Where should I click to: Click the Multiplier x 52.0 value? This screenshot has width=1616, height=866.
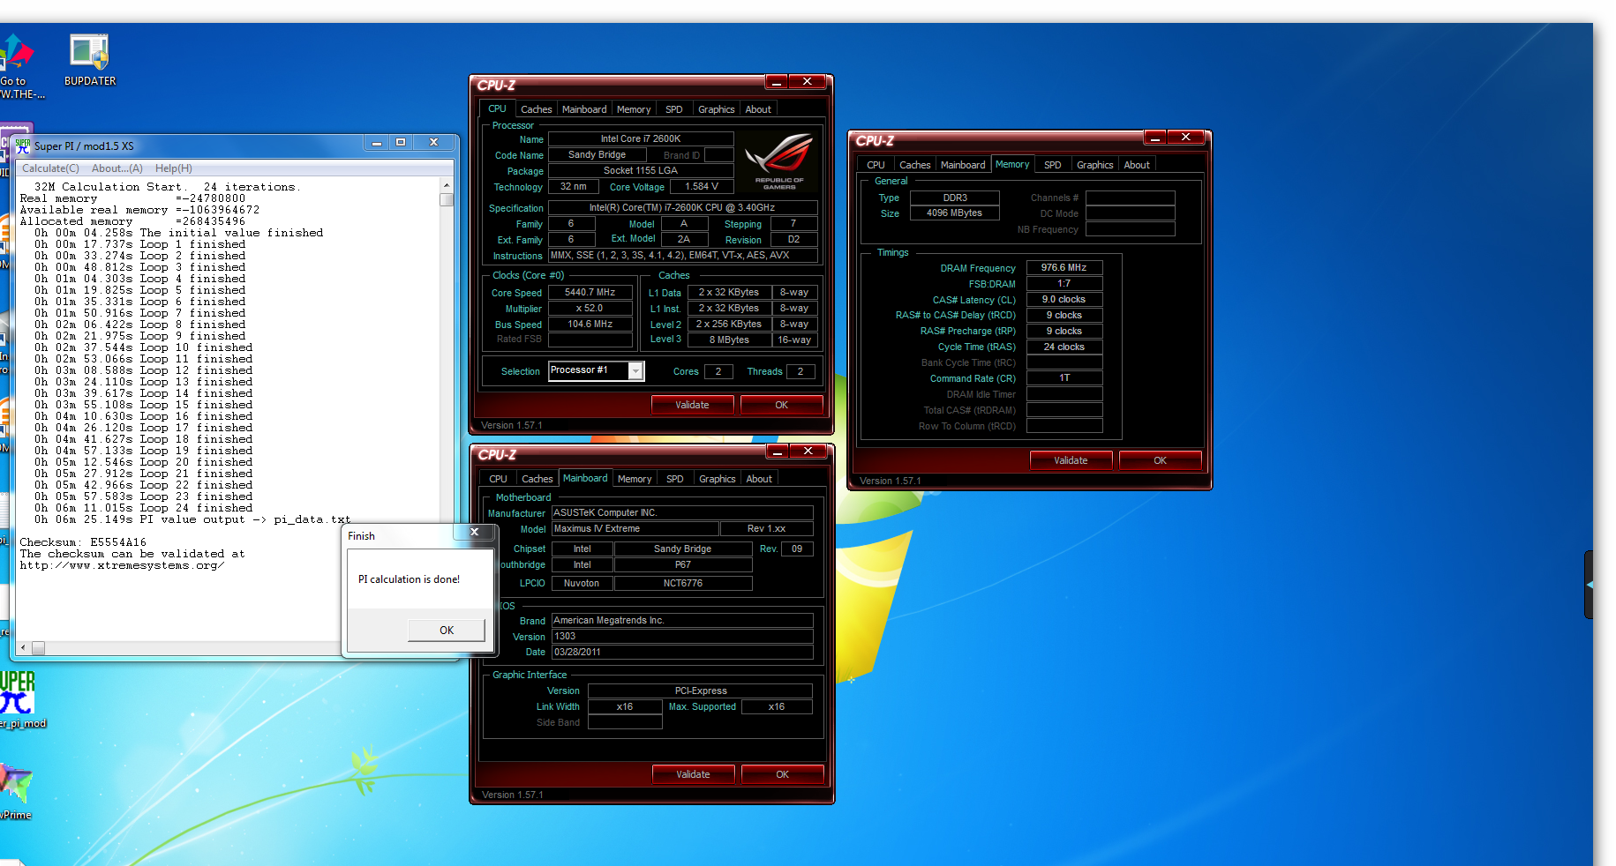click(590, 309)
